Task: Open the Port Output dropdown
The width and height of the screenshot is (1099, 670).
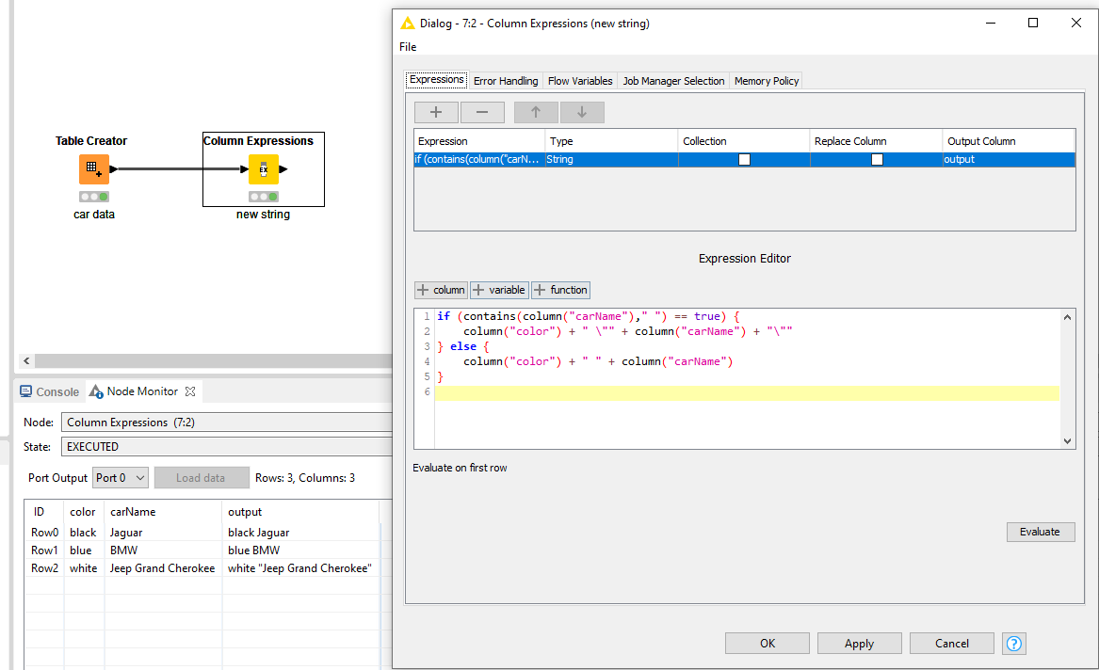Action: point(121,477)
